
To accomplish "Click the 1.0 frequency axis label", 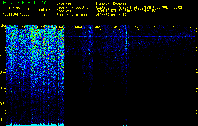I will 3,57.
